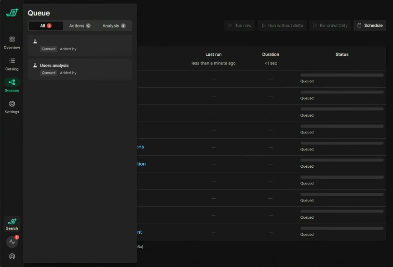Switch to the Analysis tab in Queue

114,26
